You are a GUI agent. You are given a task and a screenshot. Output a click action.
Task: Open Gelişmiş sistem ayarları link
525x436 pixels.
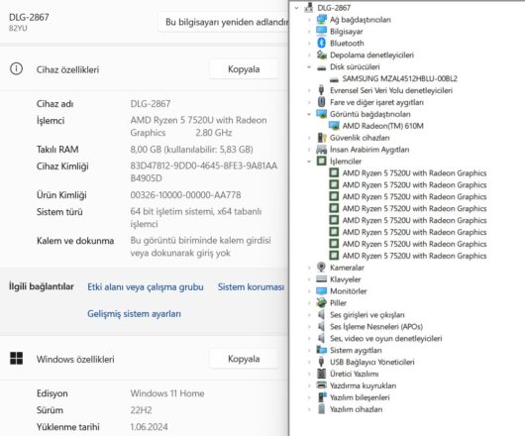click(135, 314)
